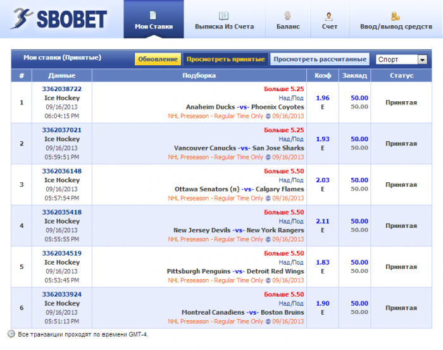This screenshot has height=350, width=443.
Task: Click timestamp 06:04:15 PM
Action: (62, 116)
